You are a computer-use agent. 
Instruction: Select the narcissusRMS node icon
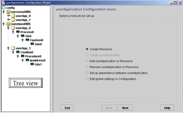click(x=8, y=12)
